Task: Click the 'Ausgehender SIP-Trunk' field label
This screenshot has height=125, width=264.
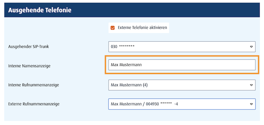Action: [x=28, y=47]
